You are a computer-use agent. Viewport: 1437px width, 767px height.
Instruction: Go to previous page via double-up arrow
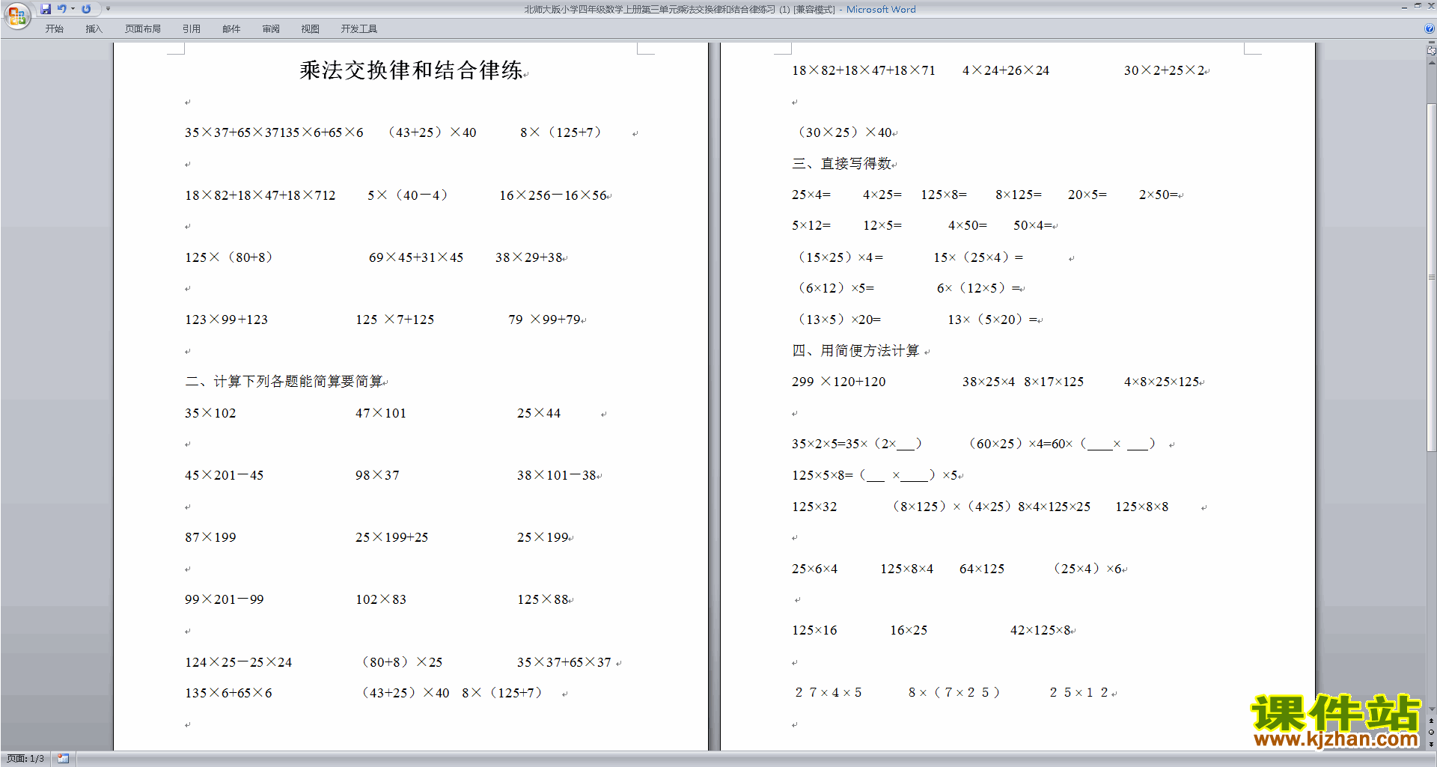point(1432,721)
